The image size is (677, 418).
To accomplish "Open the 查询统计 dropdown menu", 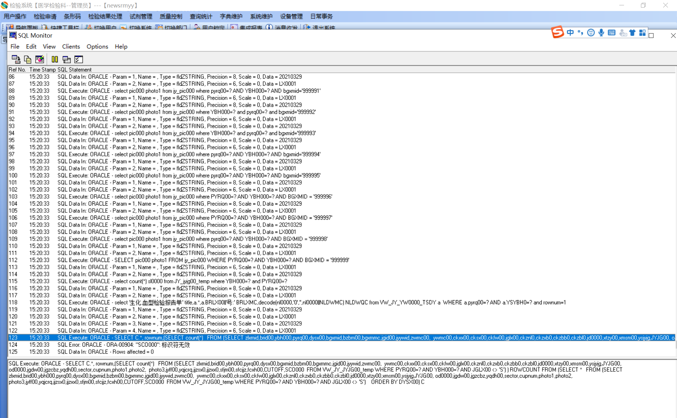I will pos(201,16).
